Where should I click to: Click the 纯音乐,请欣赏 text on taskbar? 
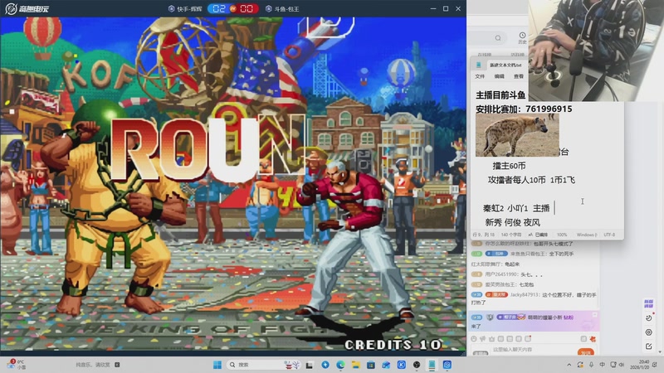pyautogui.click(x=92, y=365)
